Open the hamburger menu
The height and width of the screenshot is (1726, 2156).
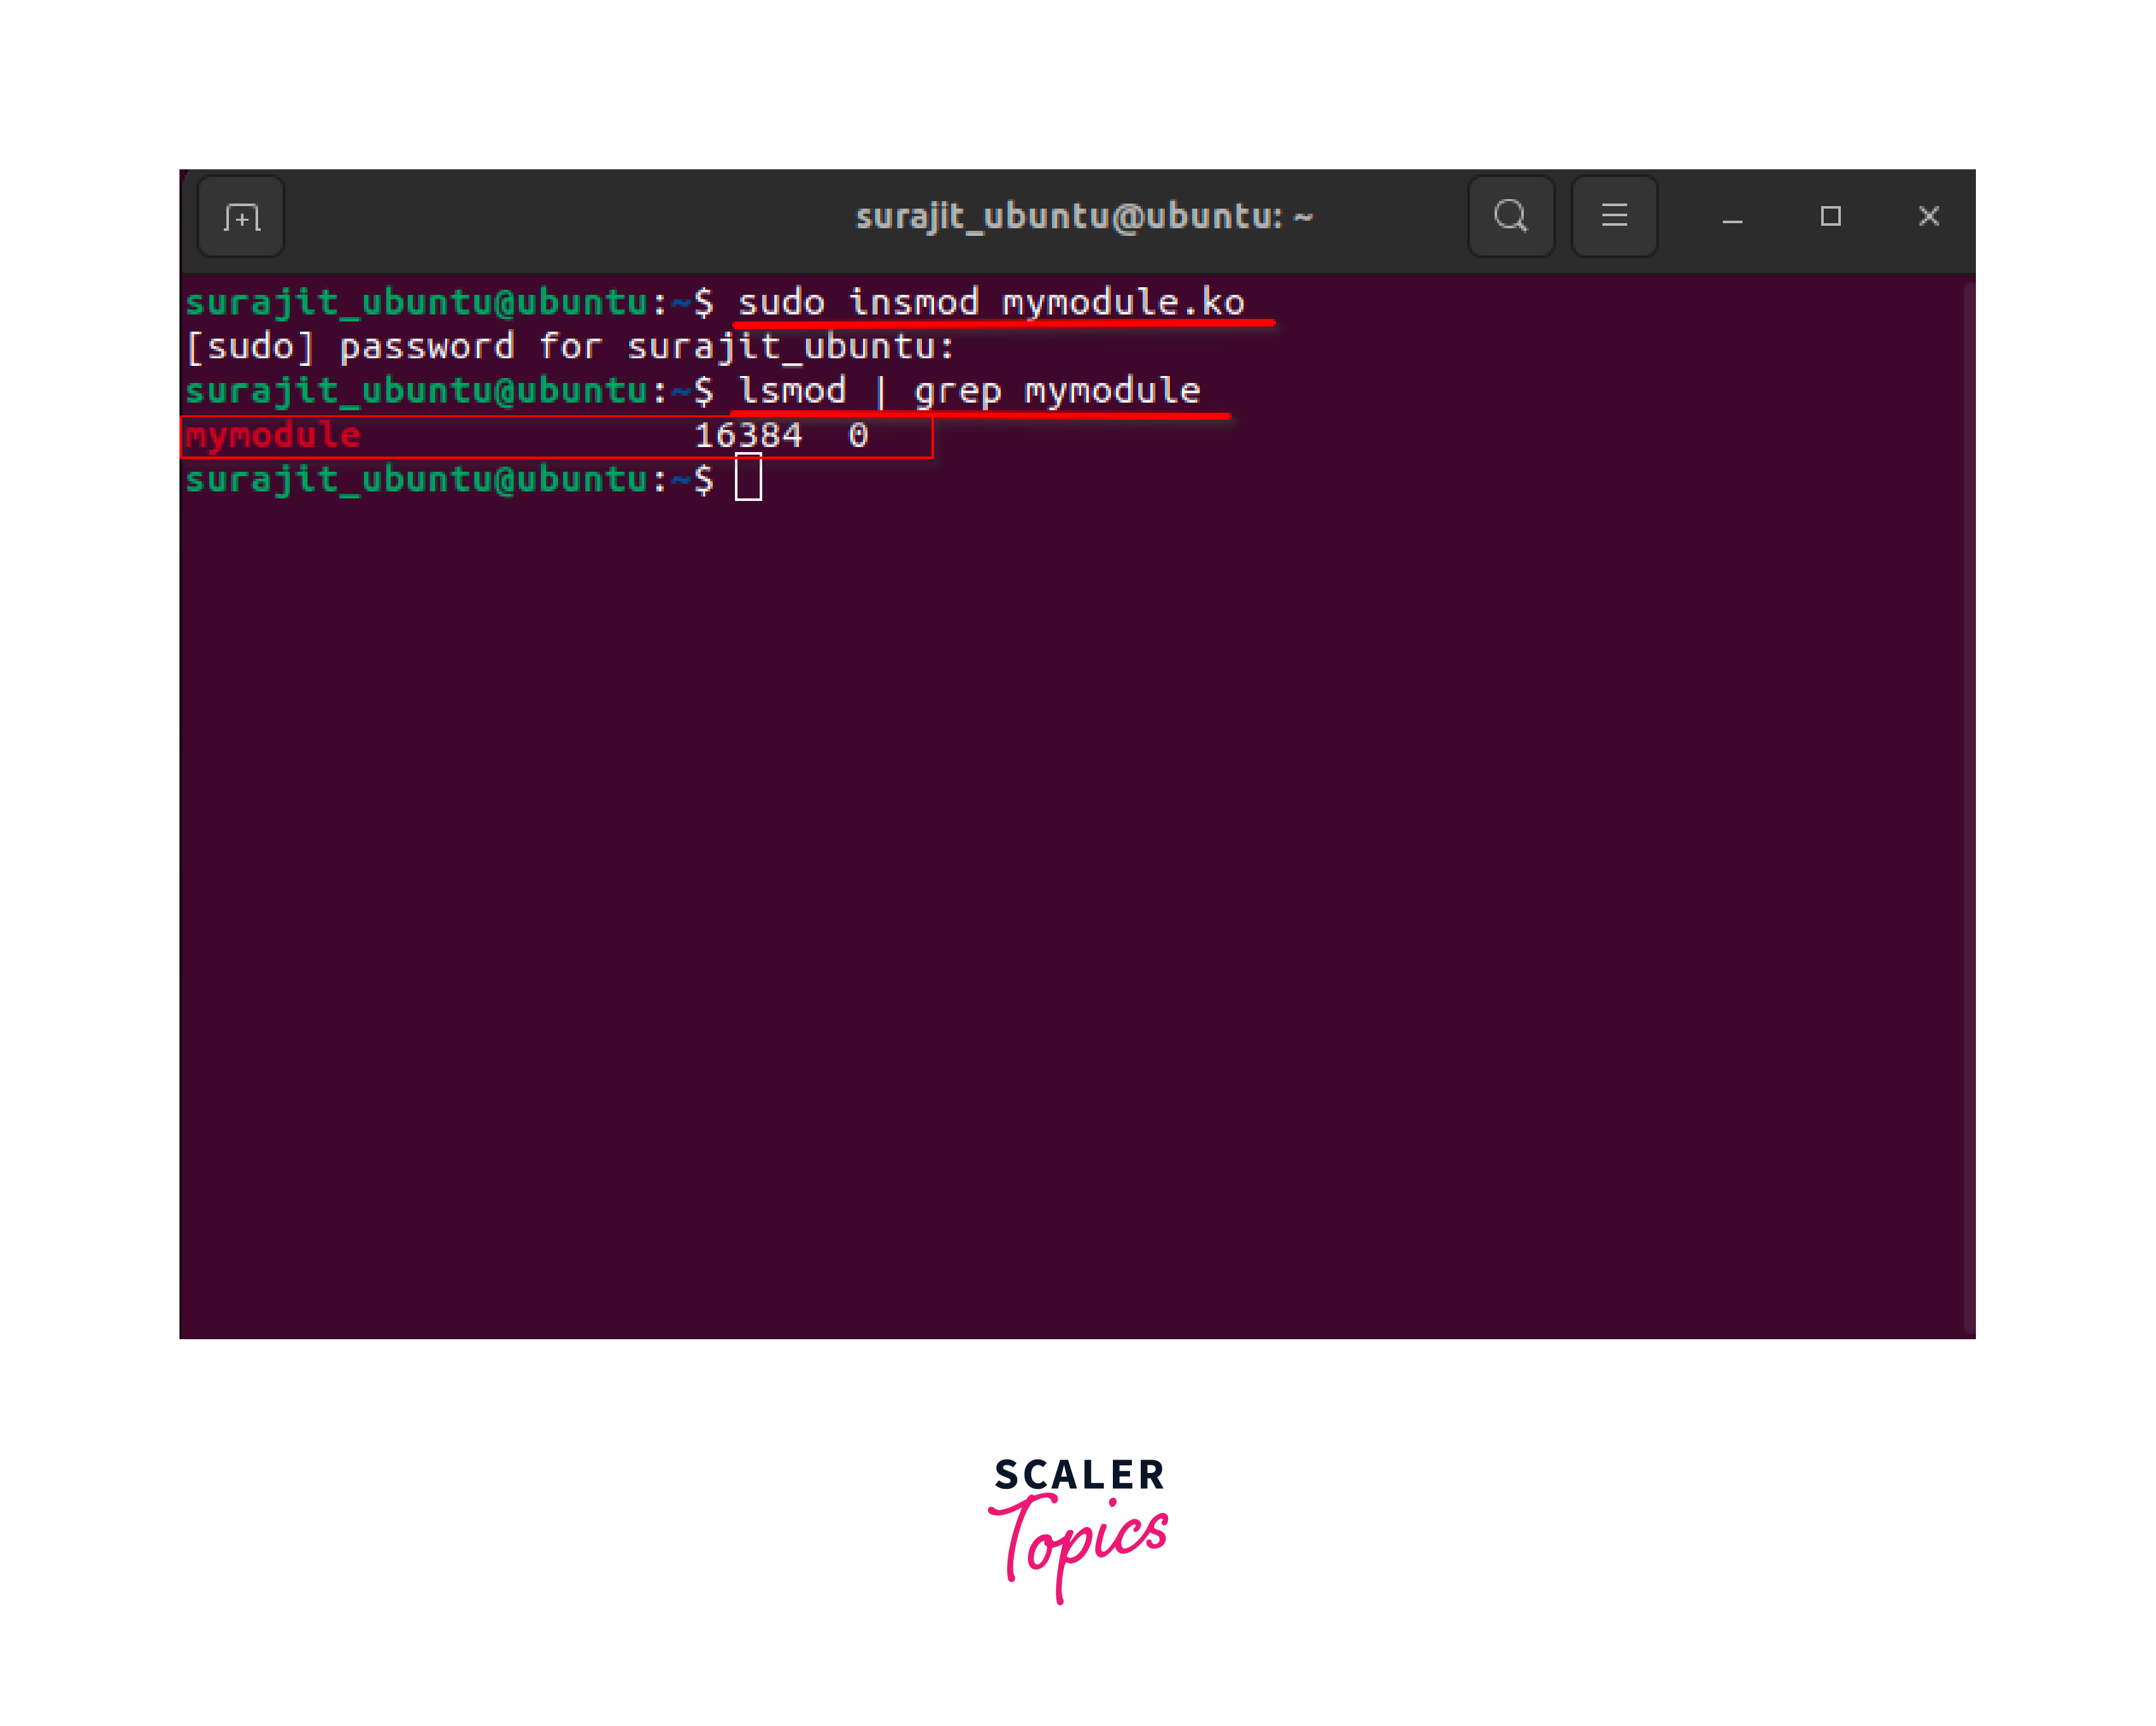click(1614, 216)
